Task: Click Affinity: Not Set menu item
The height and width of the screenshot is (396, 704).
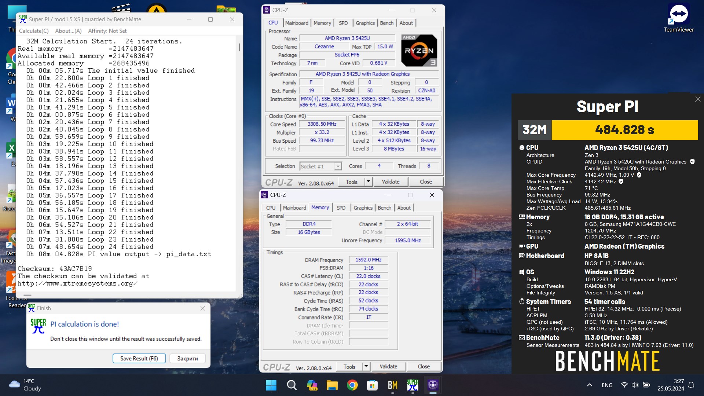Action: pos(107,31)
